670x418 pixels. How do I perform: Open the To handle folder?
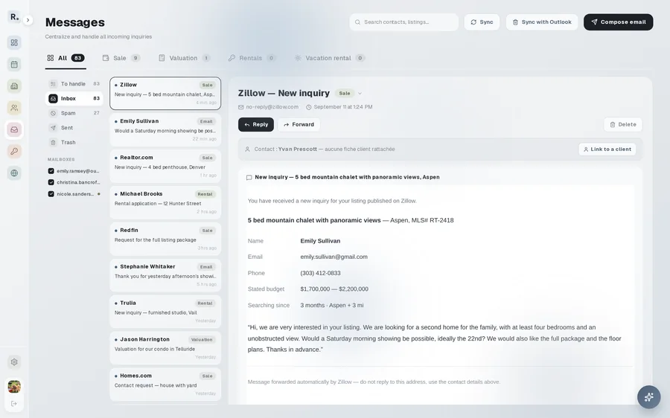74,84
